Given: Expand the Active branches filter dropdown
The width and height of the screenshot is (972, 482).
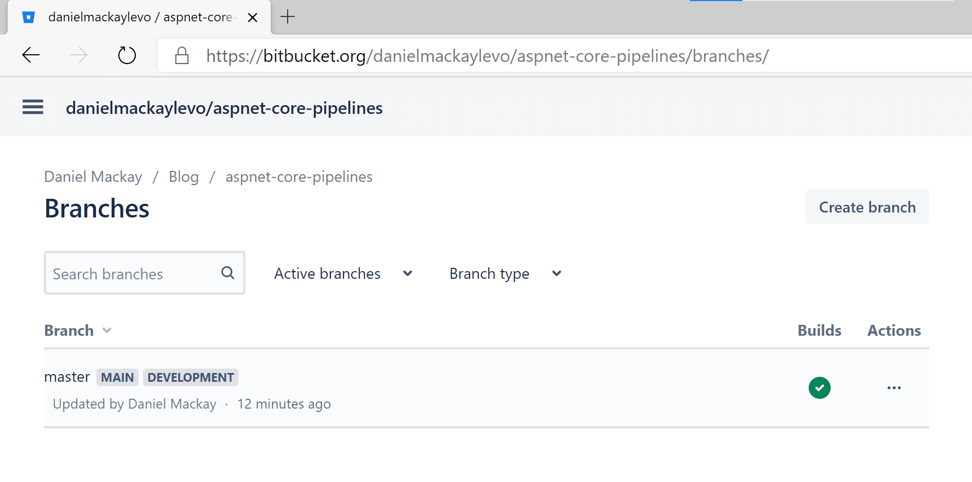Looking at the screenshot, I should [x=344, y=273].
